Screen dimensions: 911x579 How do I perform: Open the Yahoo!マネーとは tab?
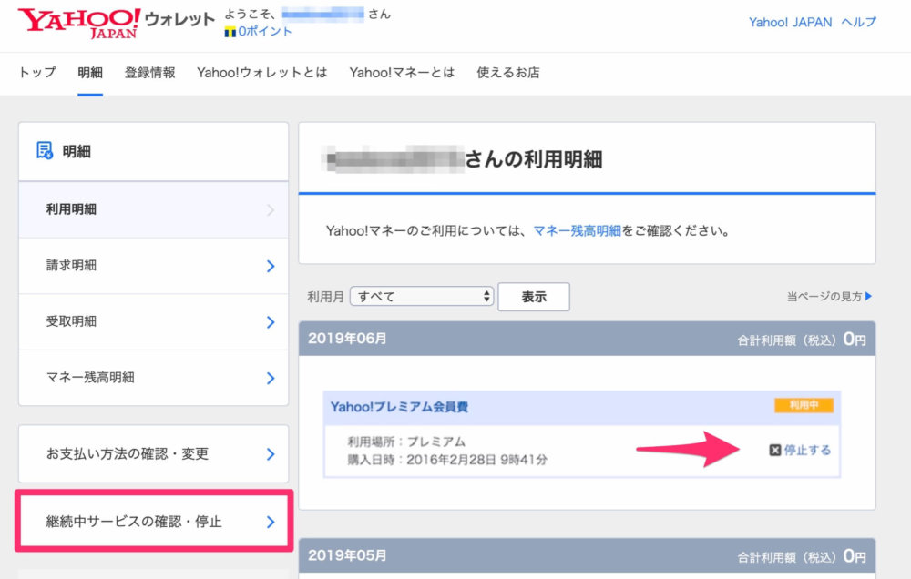402,73
